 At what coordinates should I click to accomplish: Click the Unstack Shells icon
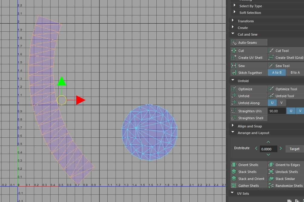point(271,172)
